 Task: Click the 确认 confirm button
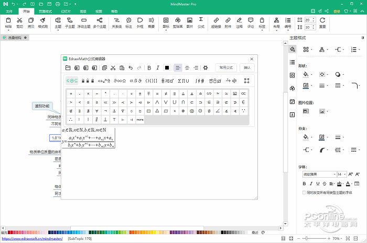[247, 67]
